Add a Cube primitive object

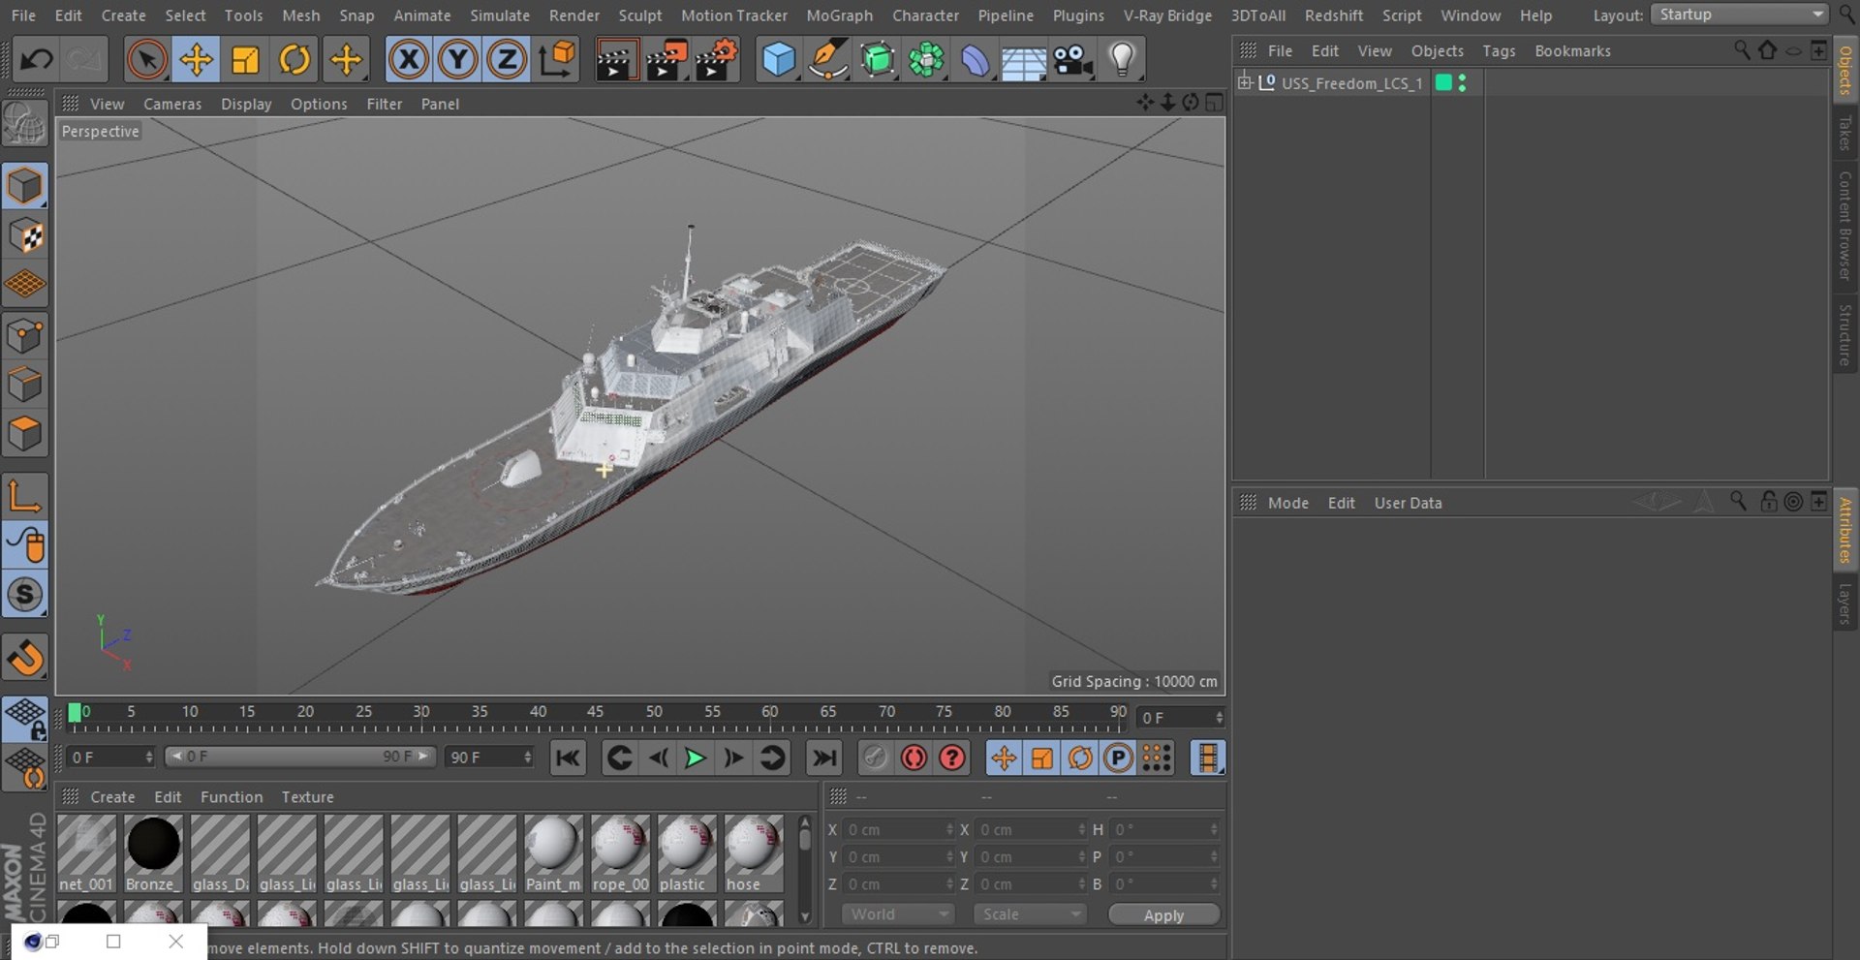pos(778,60)
